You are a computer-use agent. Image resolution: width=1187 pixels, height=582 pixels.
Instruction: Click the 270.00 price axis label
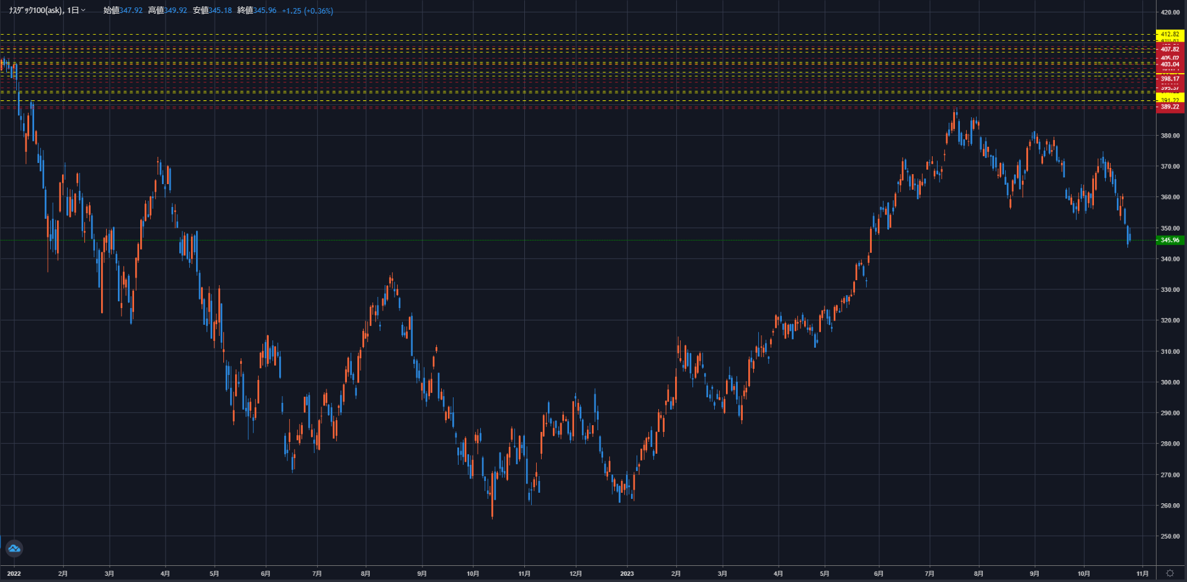click(x=1170, y=475)
